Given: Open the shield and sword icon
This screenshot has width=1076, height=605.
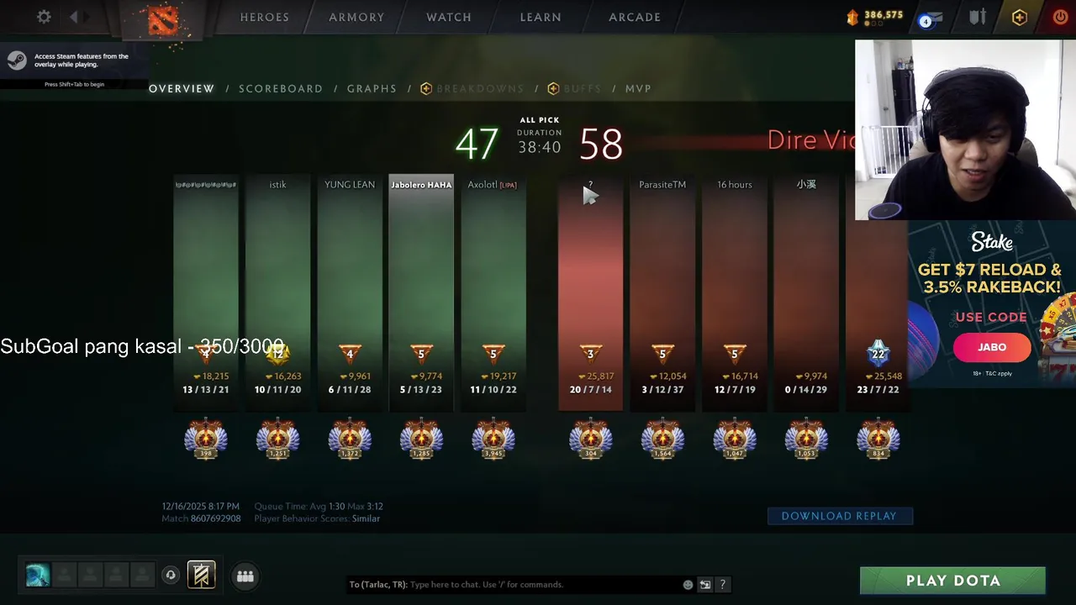Looking at the screenshot, I should coord(978,17).
